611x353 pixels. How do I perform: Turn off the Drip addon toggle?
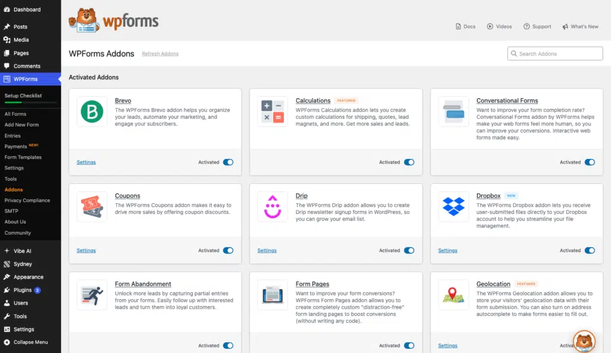point(409,250)
